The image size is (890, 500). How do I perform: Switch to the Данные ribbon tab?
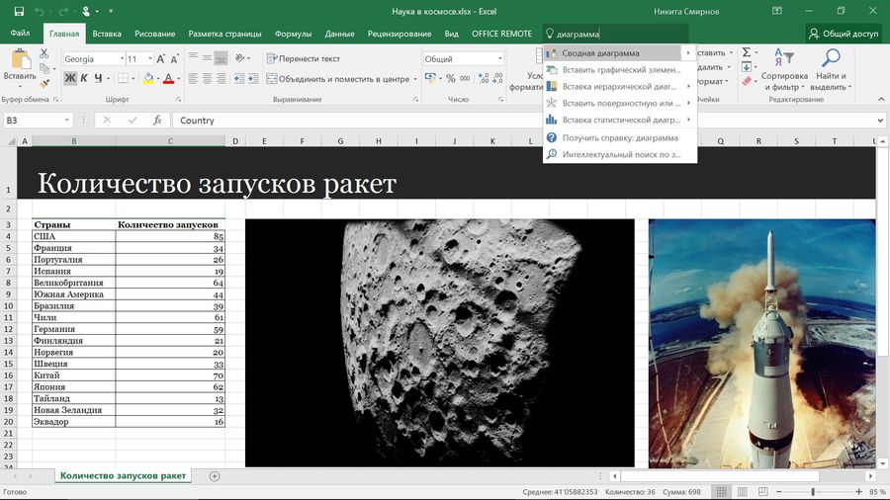(x=339, y=34)
